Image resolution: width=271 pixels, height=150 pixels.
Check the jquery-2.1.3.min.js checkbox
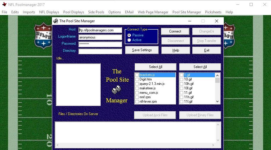[137, 84]
